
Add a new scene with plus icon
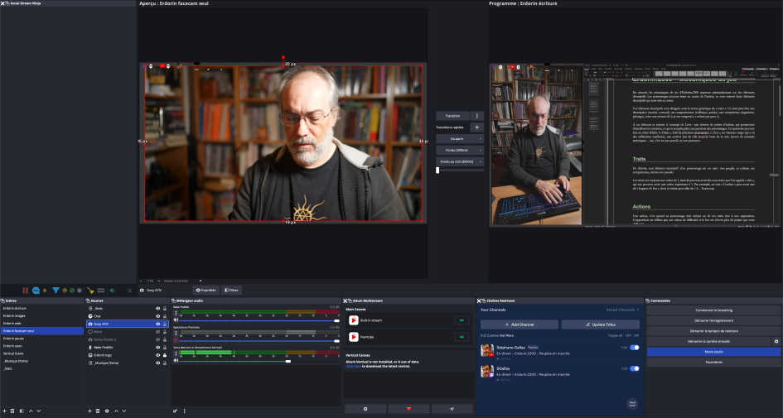(x=4, y=411)
